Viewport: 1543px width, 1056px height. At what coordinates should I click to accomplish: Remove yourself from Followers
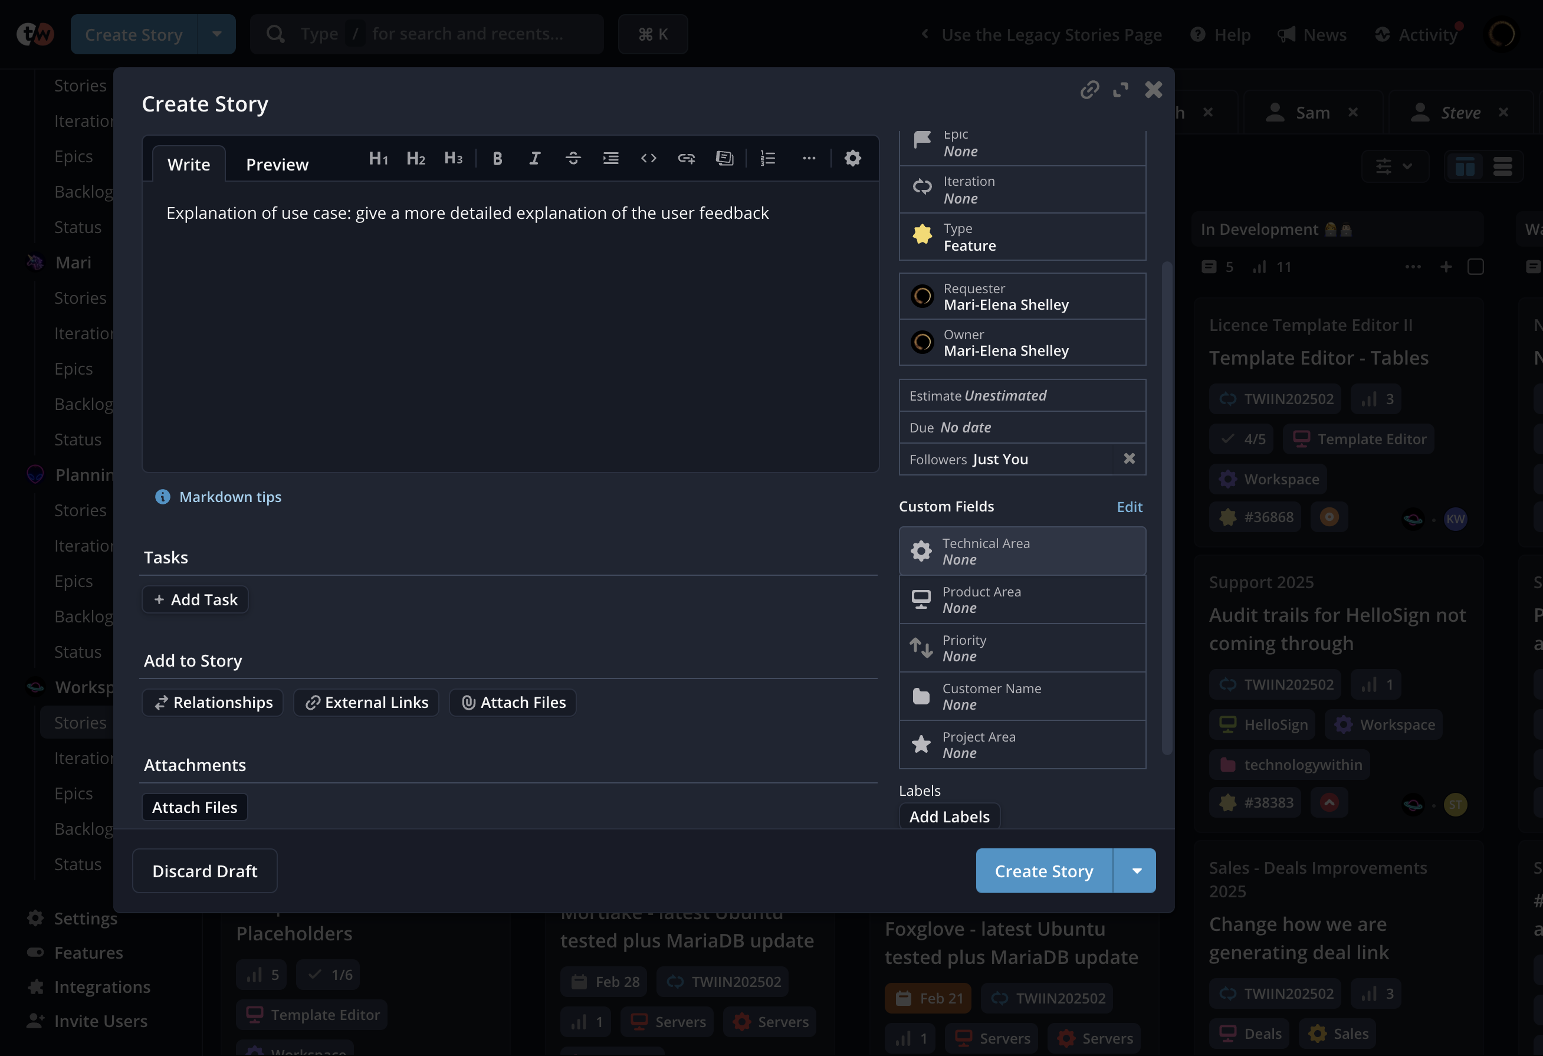(x=1129, y=459)
